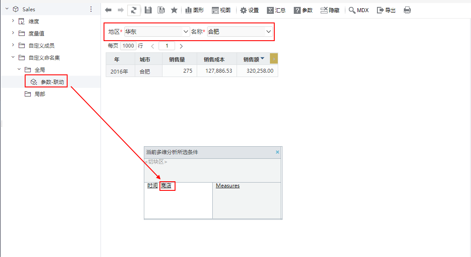Click the back arrow toolbar icon
Viewport: 471px width, 257px height.
108,10
